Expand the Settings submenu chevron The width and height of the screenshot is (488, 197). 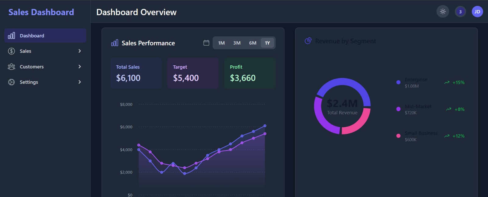pos(80,82)
